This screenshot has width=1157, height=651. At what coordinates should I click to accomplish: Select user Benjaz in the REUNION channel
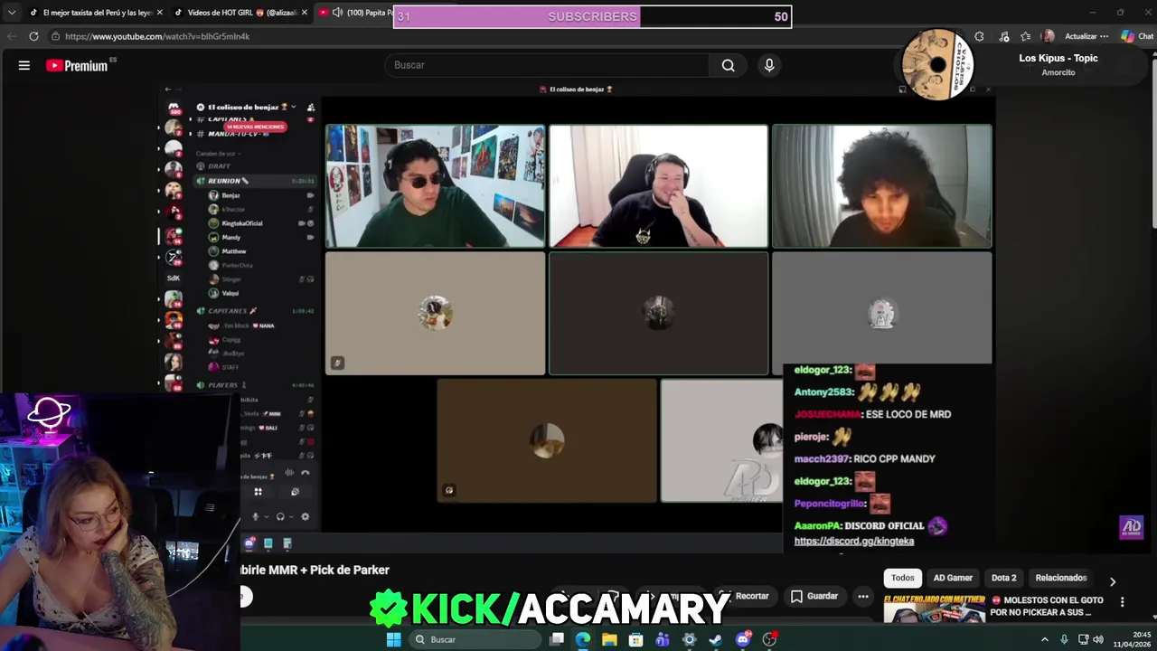point(231,195)
